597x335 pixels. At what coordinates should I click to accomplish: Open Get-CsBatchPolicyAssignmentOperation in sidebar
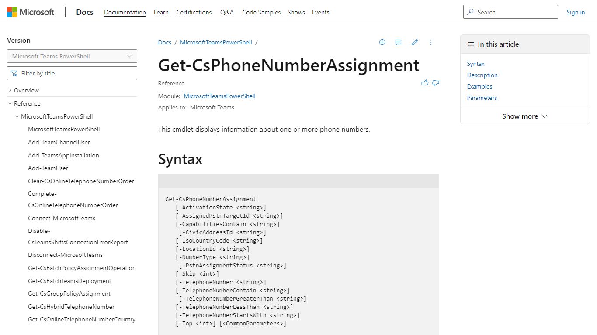(x=82, y=268)
